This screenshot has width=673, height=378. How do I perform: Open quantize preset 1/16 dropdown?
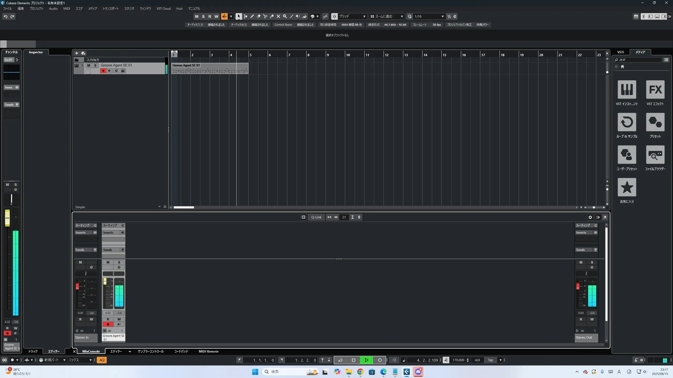(x=442, y=16)
